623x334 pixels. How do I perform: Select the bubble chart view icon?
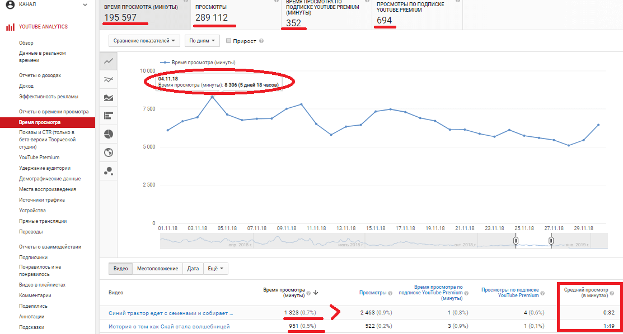pyautogui.click(x=109, y=171)
